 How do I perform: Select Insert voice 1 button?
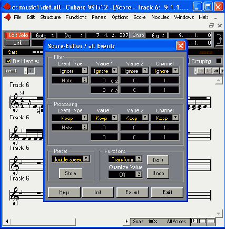[31, 71]
